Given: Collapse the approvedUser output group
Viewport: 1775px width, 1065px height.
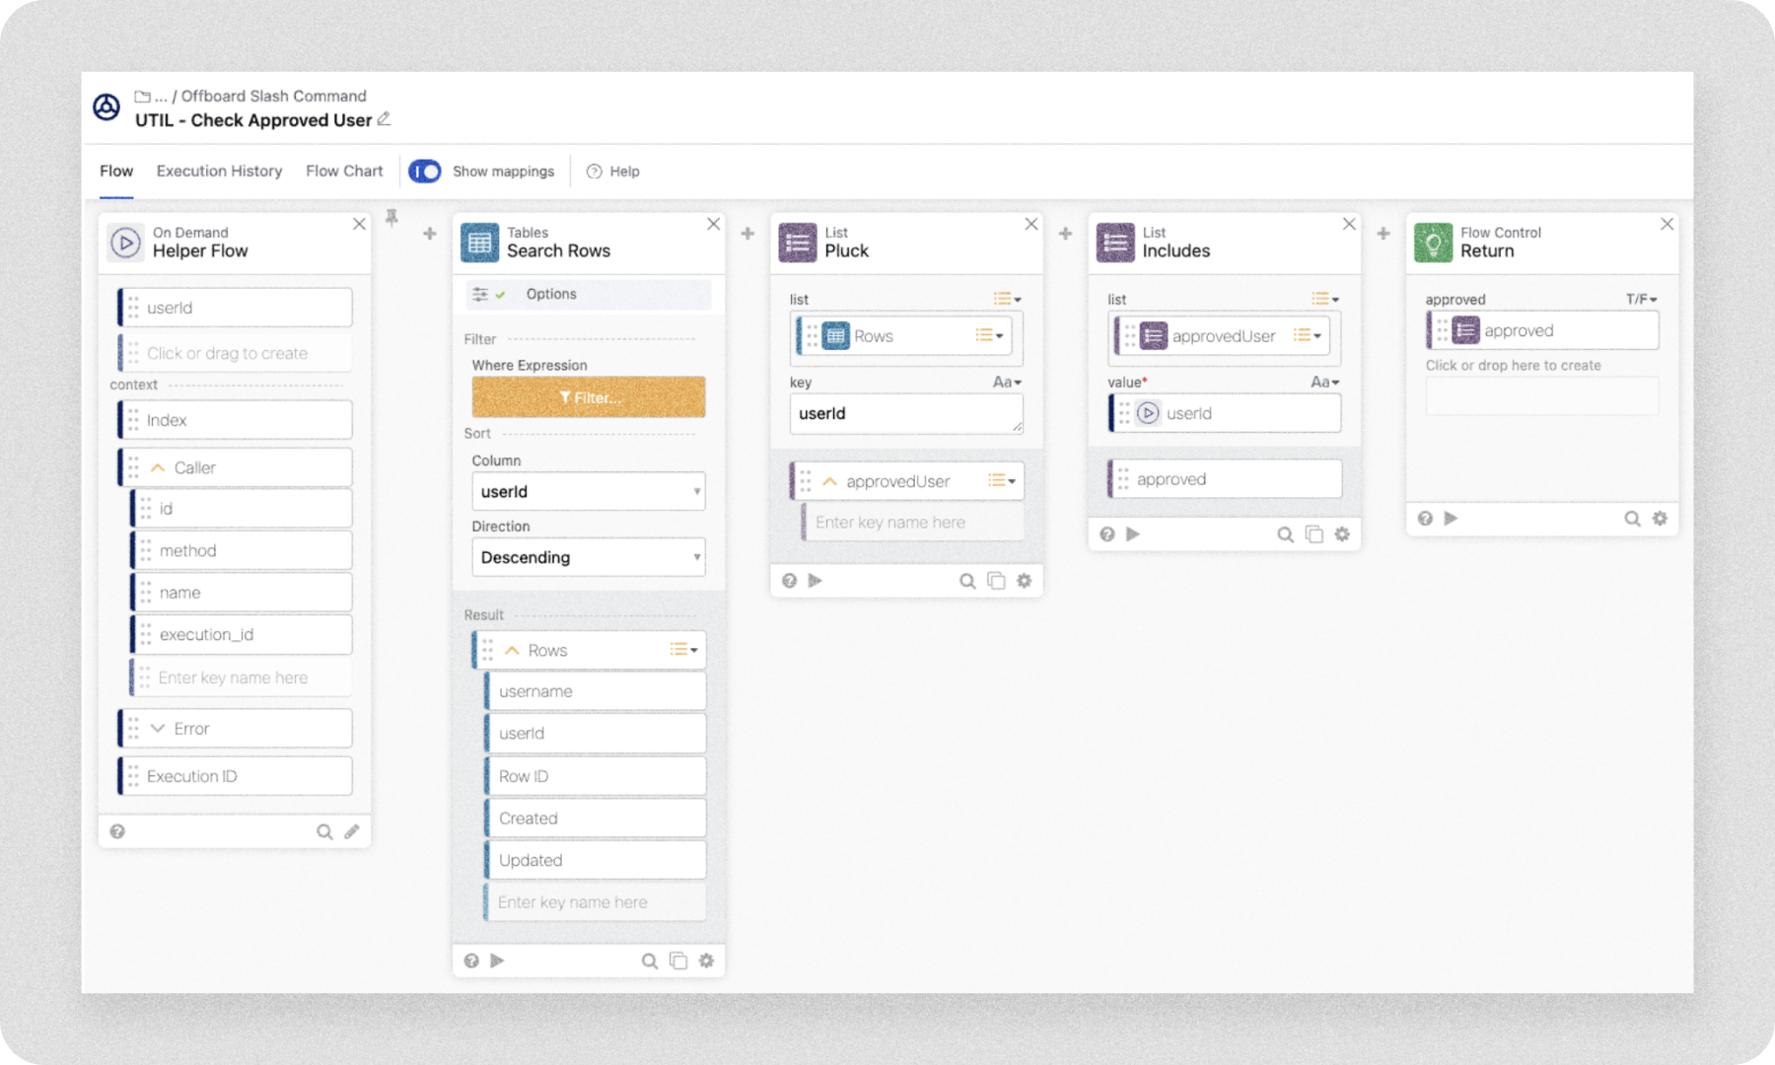Looking at the screenshot, I should (829, 481).
